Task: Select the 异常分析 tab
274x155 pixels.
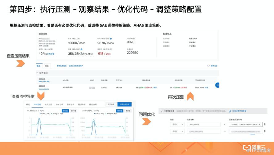Action: tap(71, 104)
